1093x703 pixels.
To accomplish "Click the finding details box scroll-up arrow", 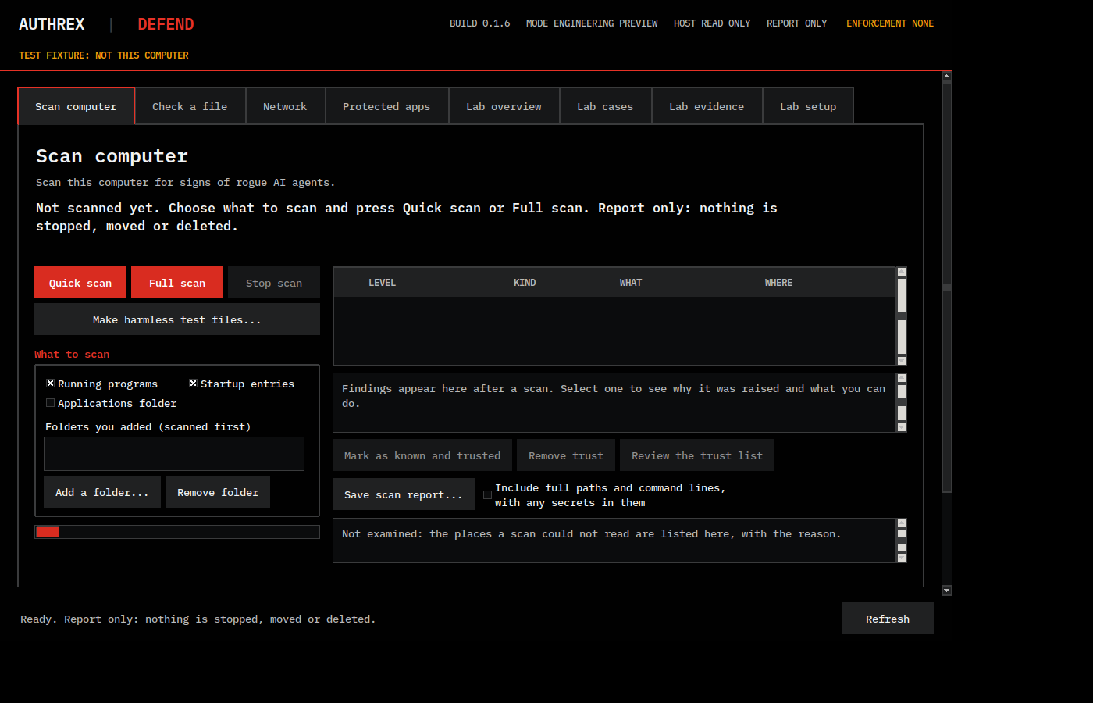I will tap(902, 378).
